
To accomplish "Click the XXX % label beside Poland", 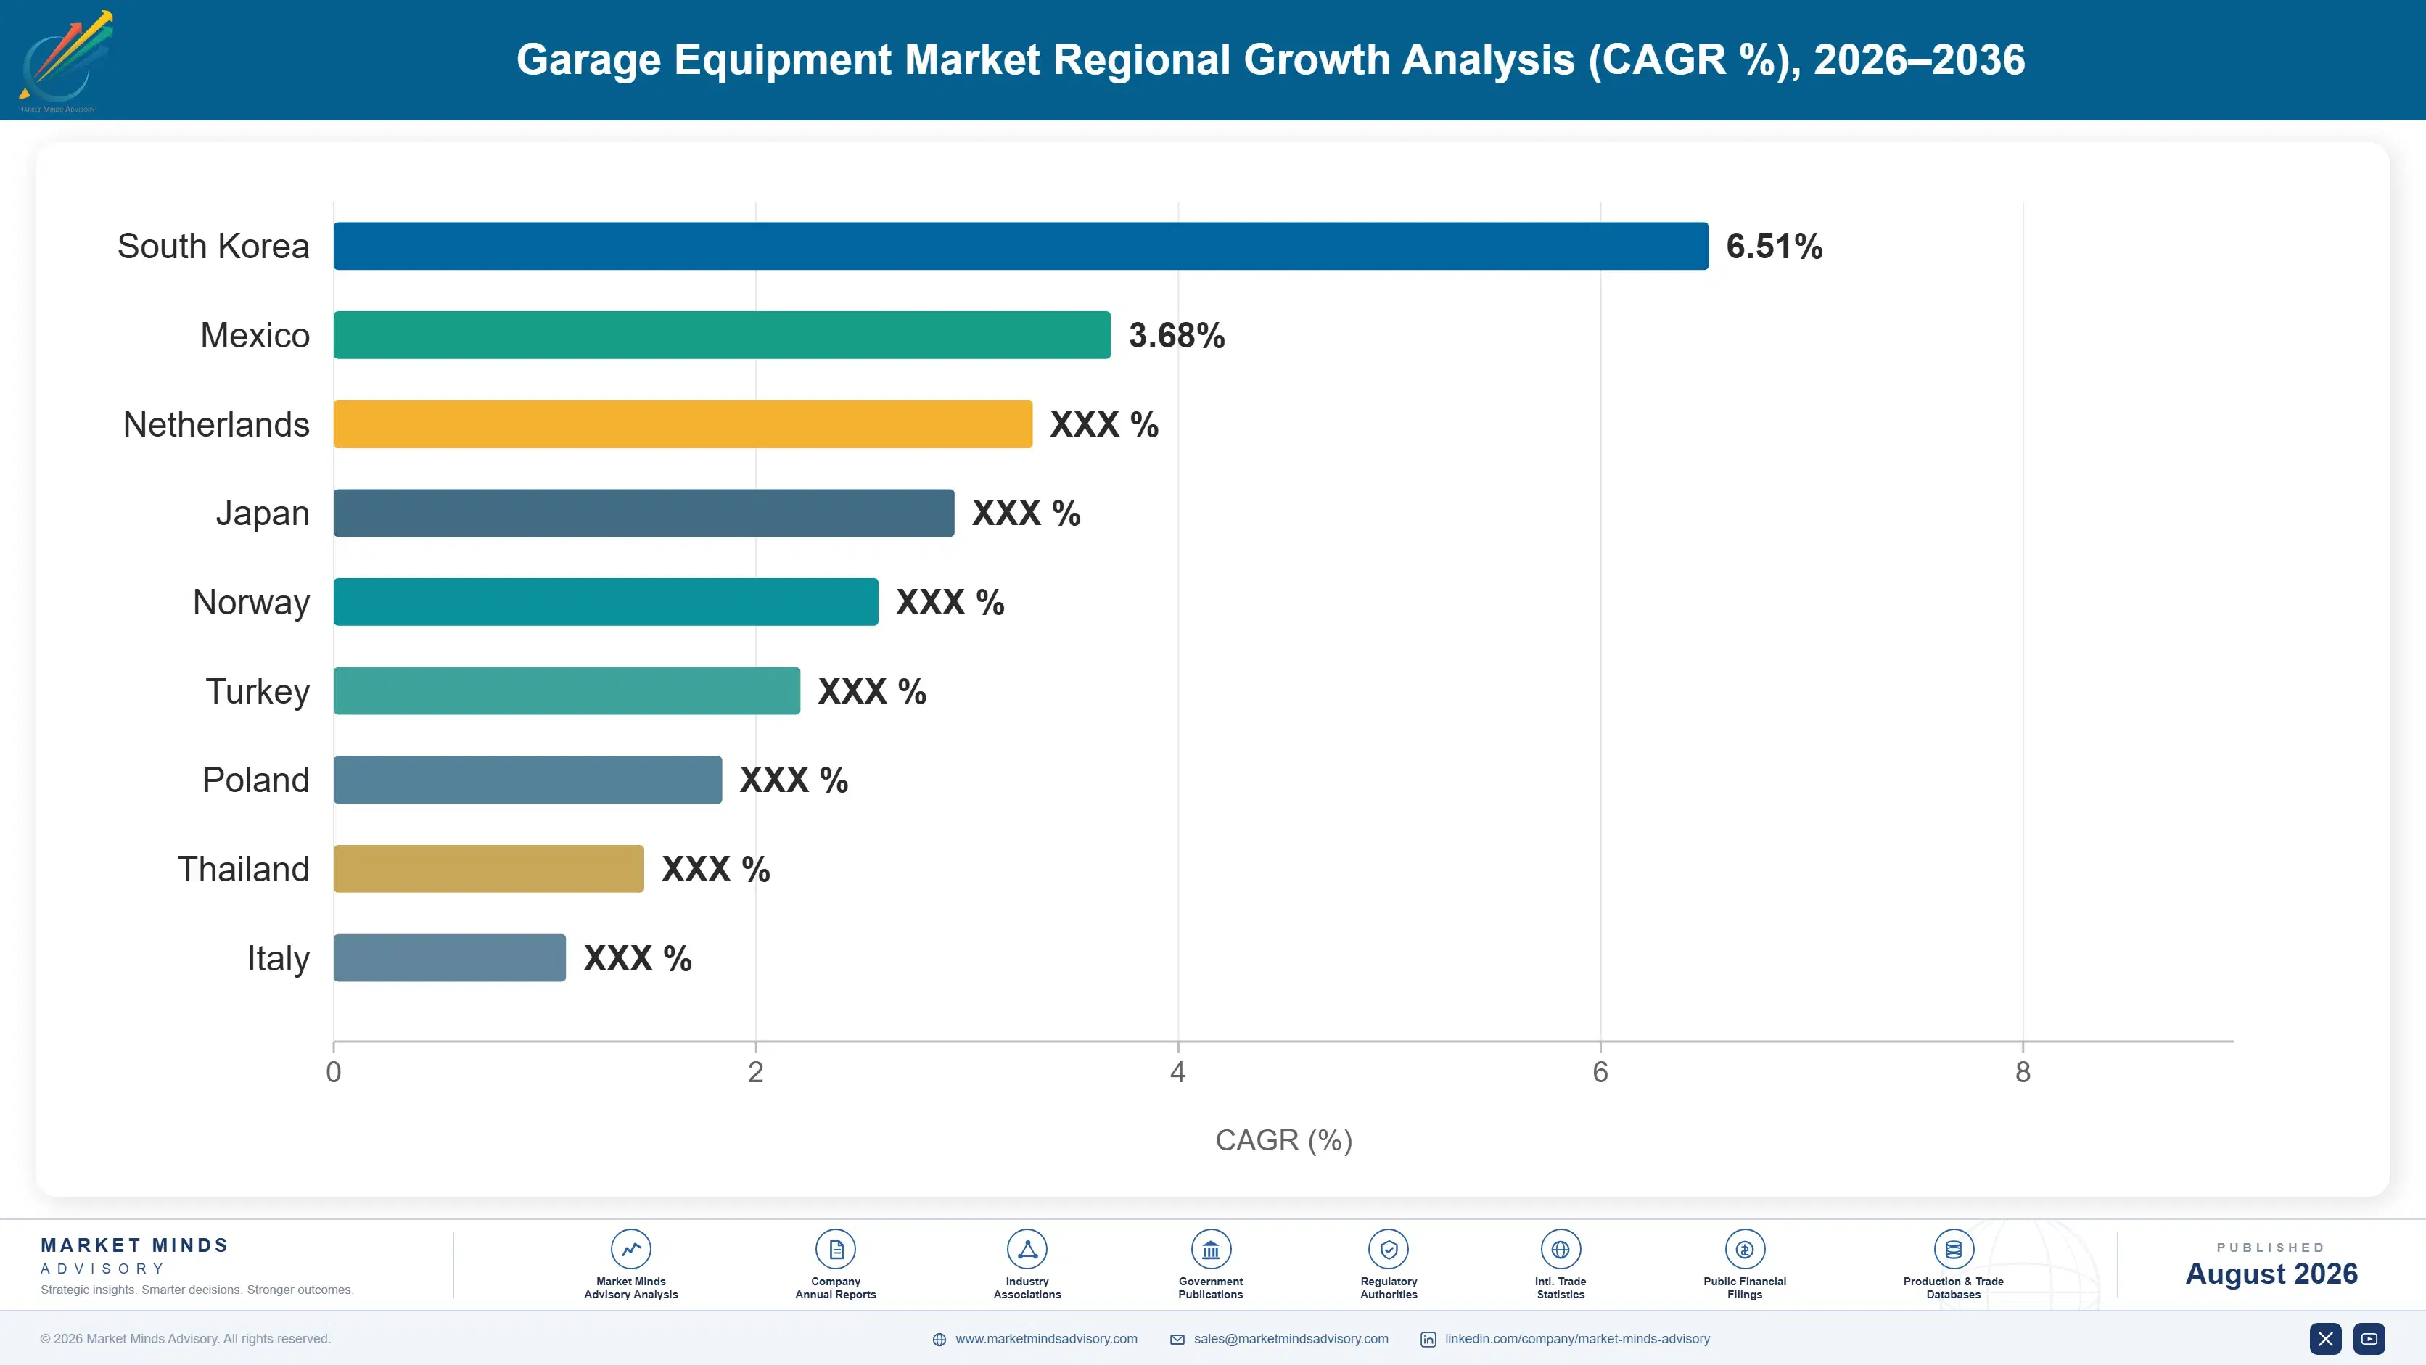I will [x=794, y=780].
